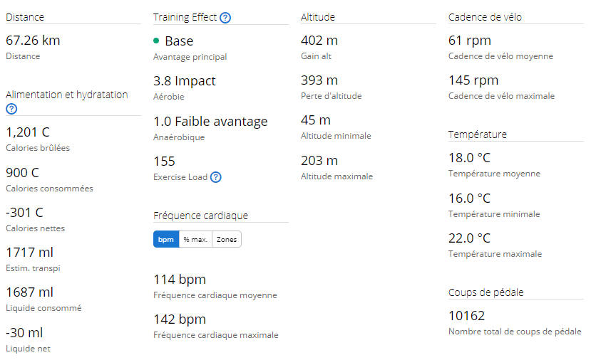Click the 3.8 Impact aerobic value
This screenshot has height=360, width=591.
pos(185,81)
